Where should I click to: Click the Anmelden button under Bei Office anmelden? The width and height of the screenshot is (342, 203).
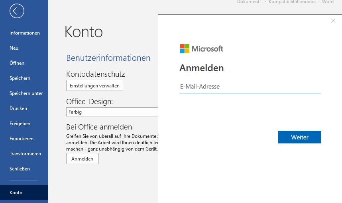coord(83,159)
